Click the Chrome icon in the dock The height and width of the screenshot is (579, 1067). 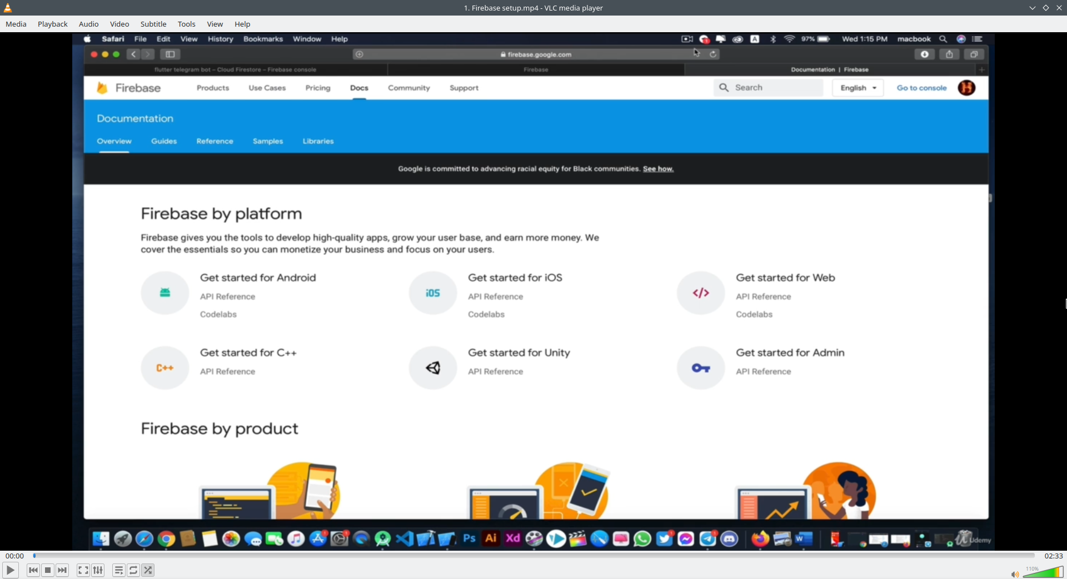[166, 538]
